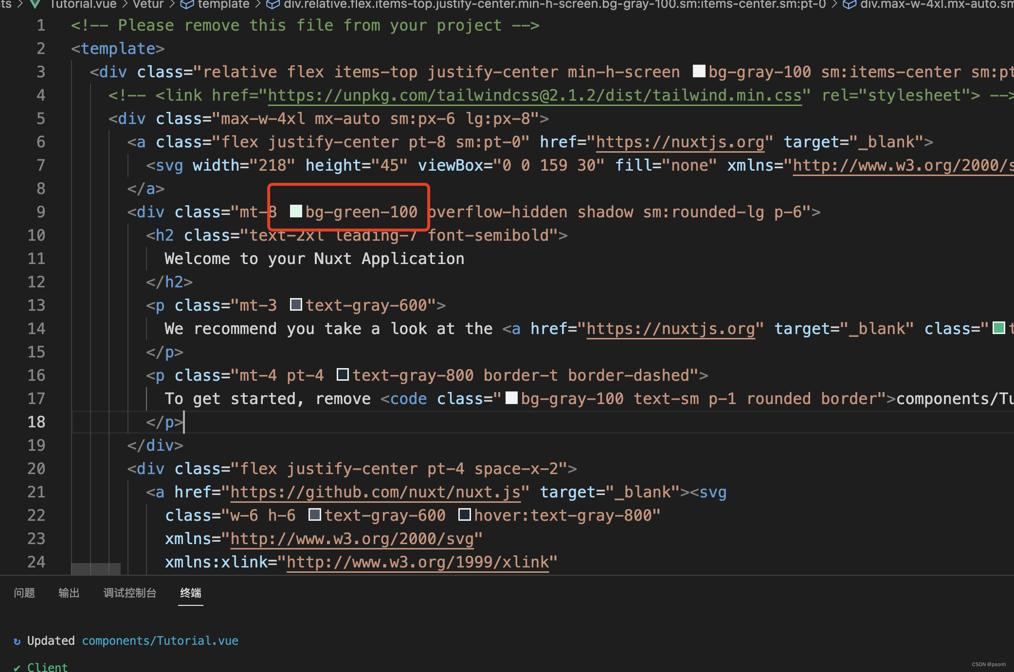Click the bg-green-100 class name on line 9
This screenshot has height=672, width=1014.
click(x=362, y=212)
